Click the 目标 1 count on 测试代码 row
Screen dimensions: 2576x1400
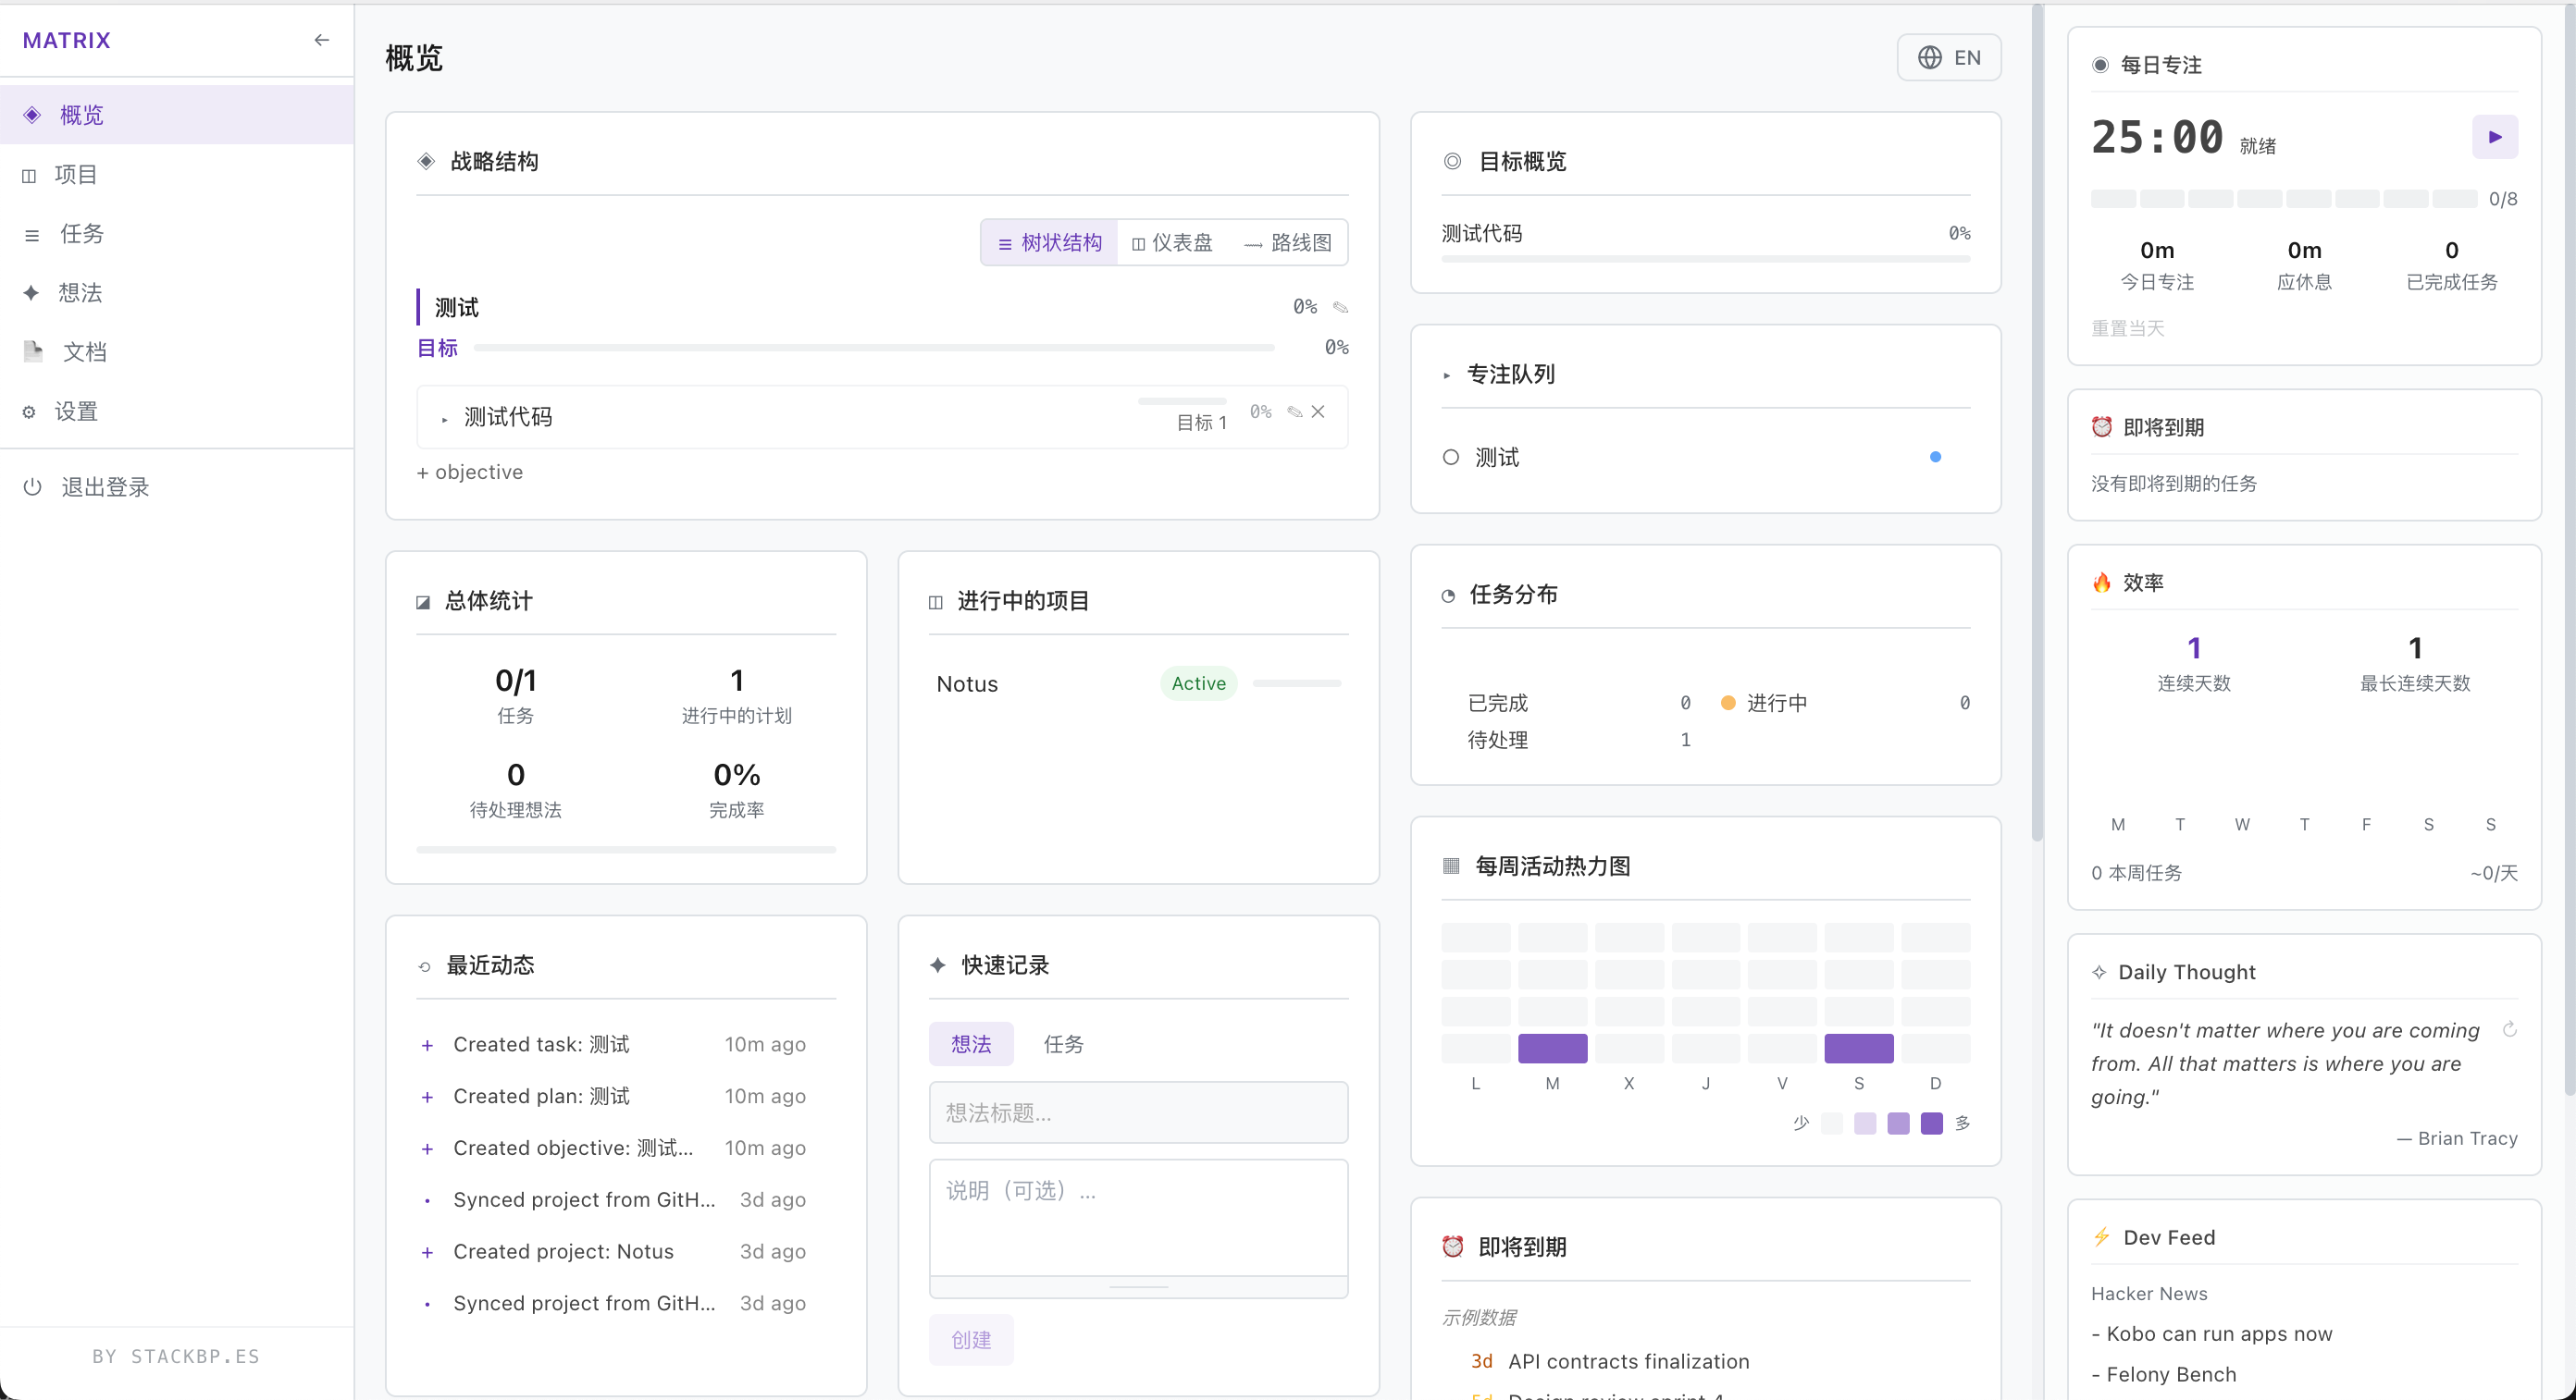(1201, 423)
